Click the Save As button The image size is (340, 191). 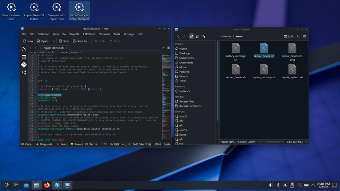[x=81, y=41]
